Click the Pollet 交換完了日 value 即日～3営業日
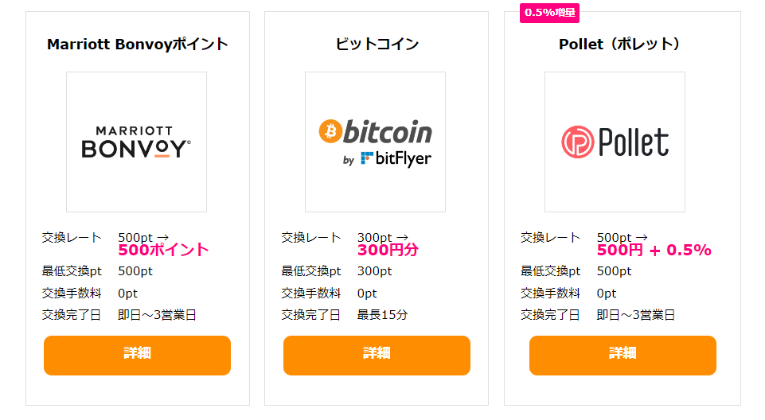Image resolution: width=765 pixels, height=420 pixels. pos(636,315)
